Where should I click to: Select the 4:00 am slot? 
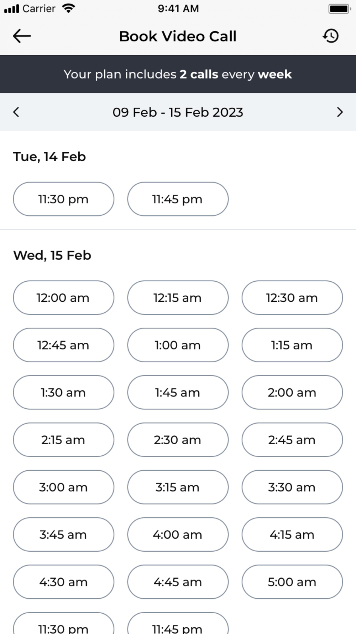178,535
